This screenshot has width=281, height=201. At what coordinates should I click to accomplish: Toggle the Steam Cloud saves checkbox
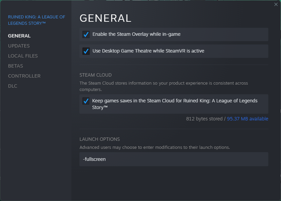tap(86, 101)
